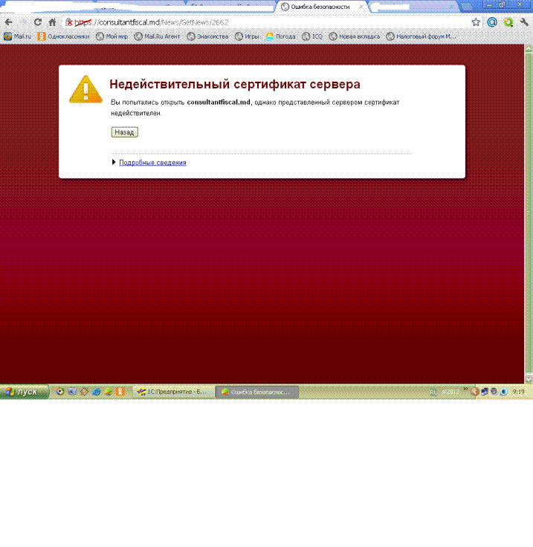
Task: Launch Internet Explorer quick launch icon
Action: pos(97,392)
